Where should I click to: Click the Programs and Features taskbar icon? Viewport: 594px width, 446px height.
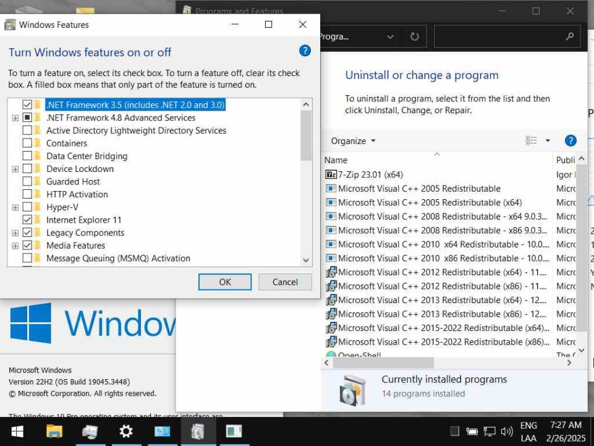pyautogui.click(x=198, y=431)
